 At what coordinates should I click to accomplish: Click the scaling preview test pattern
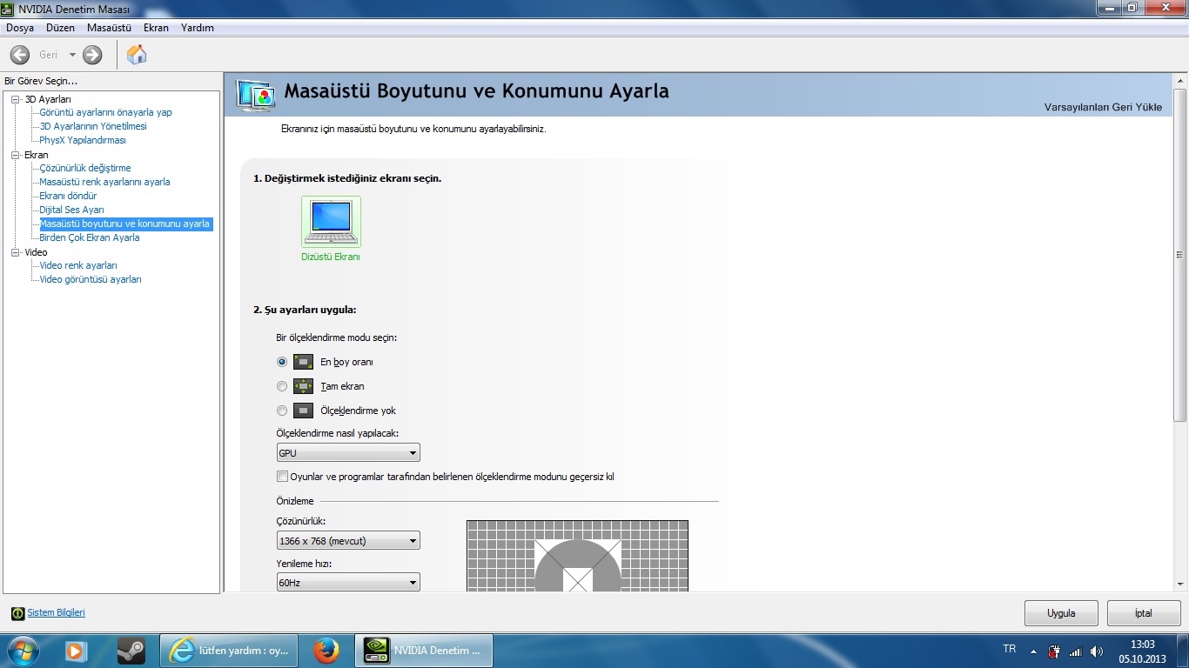click(x=578, y=556)
